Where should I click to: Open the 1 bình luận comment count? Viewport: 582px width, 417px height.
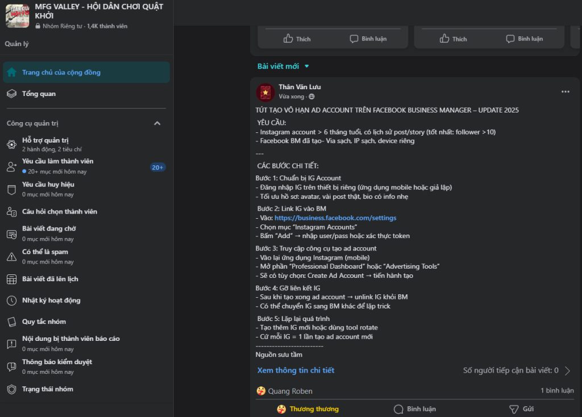point(556,391)
